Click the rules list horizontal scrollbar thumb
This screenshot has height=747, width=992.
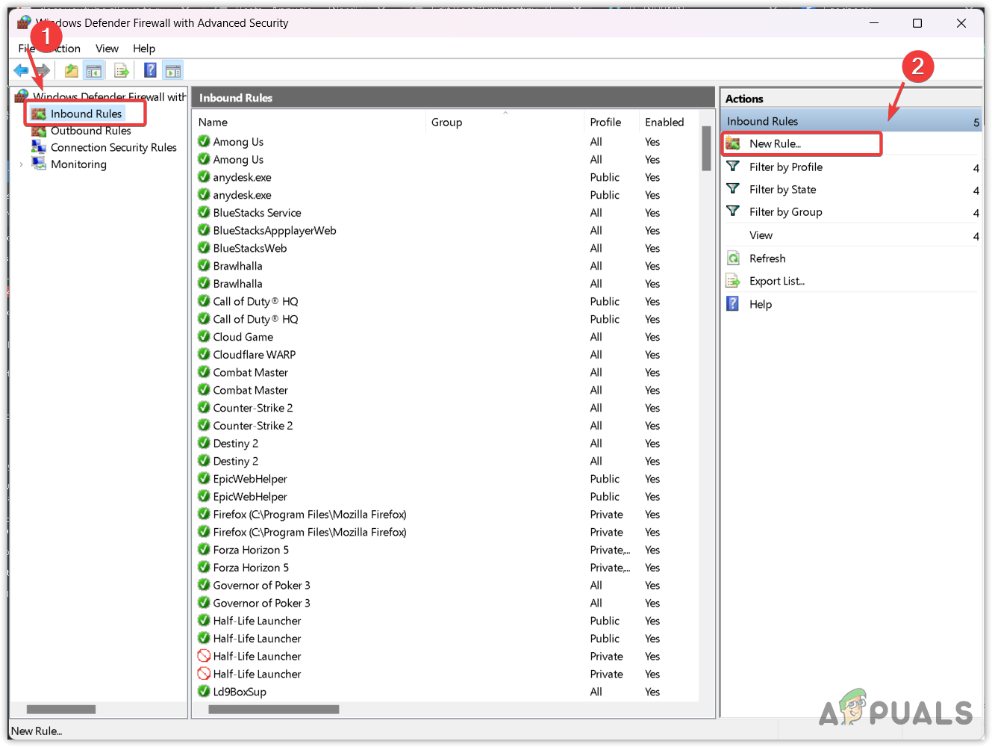274,710
